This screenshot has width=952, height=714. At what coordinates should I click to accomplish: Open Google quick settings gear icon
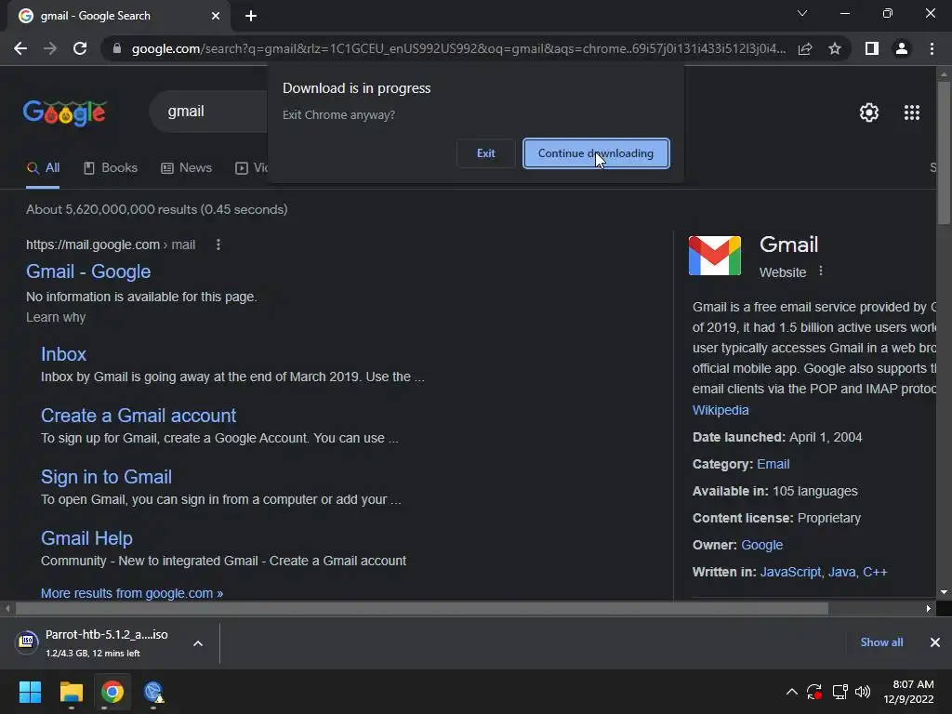(x=869, y=112)
